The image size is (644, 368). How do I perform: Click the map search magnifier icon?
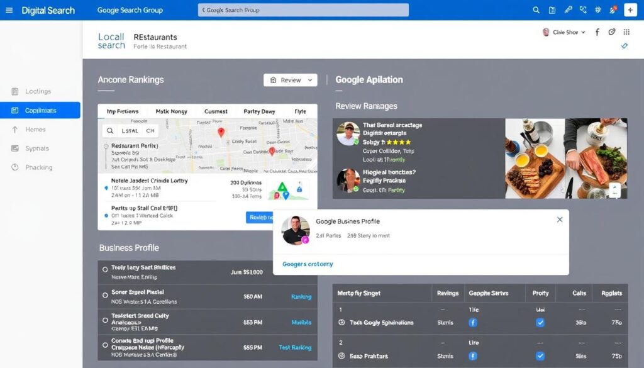click(x=110, y=131)
